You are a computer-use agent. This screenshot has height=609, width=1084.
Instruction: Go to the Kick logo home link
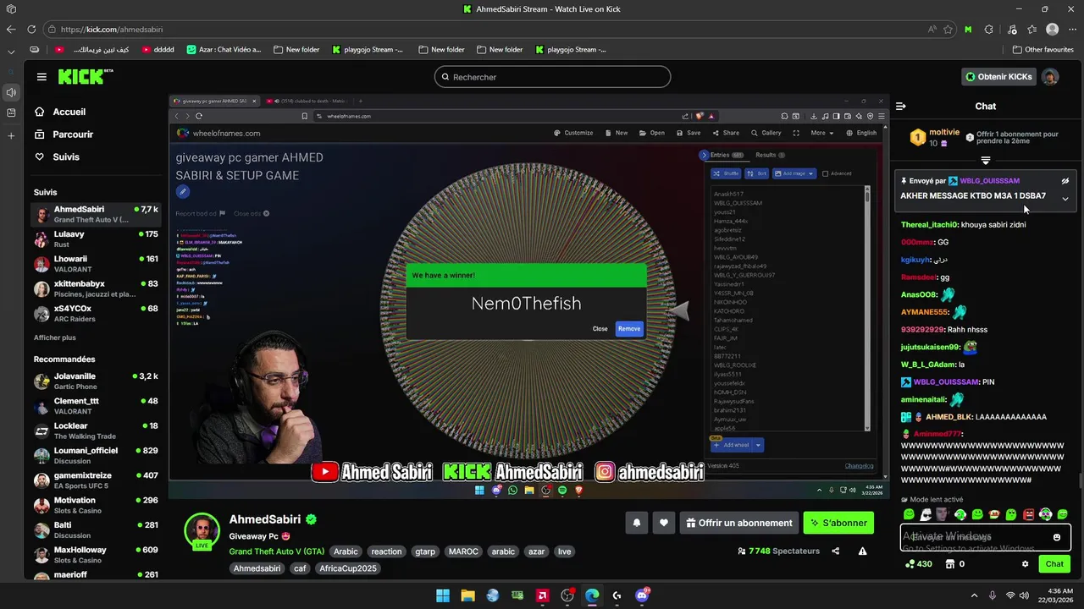coord(85,77)
